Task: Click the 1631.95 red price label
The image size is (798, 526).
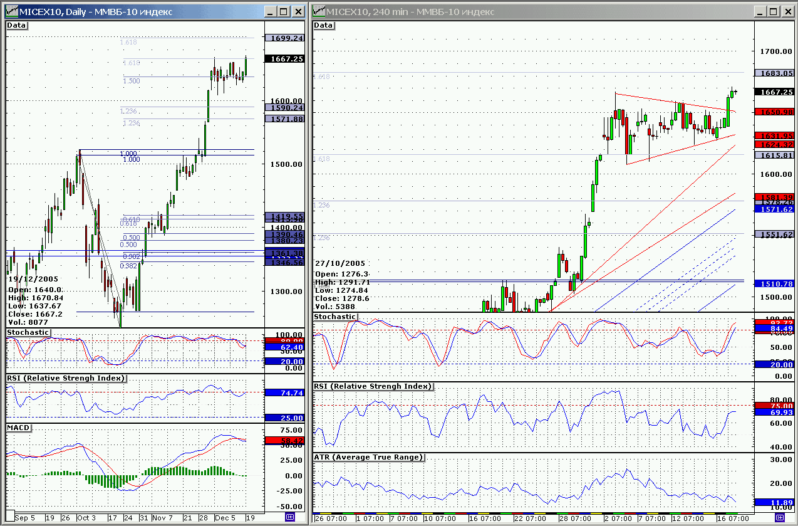Action: 775,136
